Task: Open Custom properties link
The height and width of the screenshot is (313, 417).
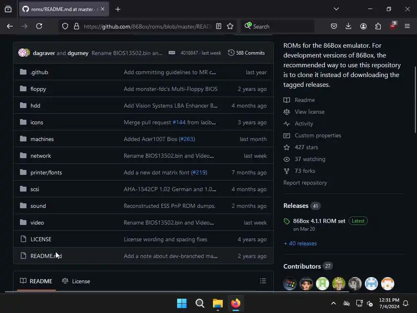Action: click(312, 135)
